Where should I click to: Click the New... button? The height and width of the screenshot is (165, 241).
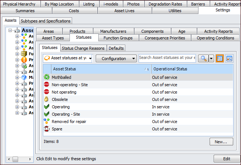(221, 142)
